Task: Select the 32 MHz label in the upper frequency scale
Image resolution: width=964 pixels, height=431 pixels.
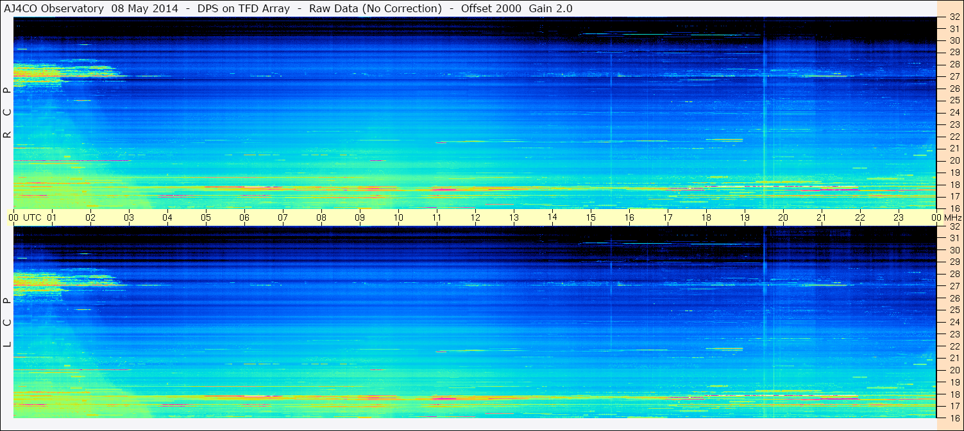Action: tap(954, 18)
